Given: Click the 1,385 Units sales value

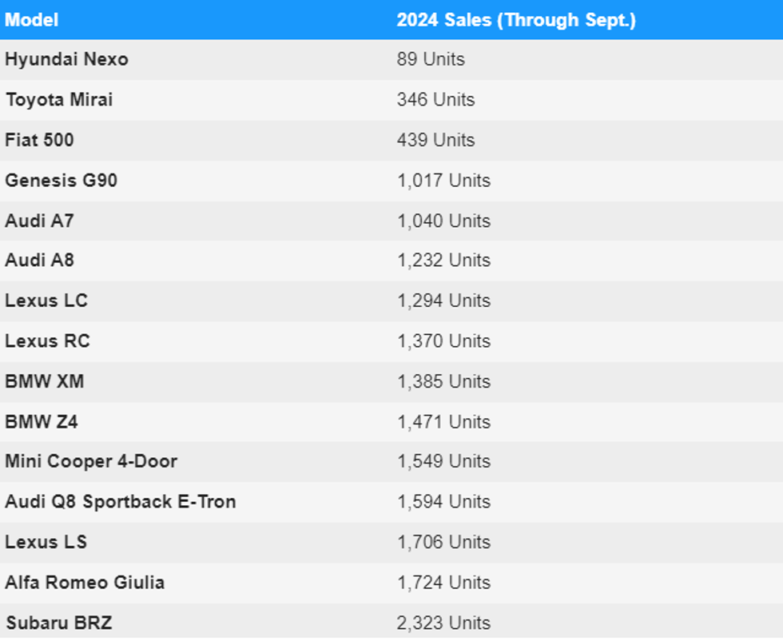Looking at the screenshot, I should [443, 381].
